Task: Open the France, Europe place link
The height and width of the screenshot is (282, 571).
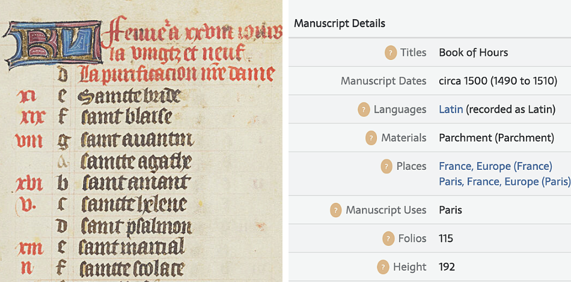Action: coord(496,166)
